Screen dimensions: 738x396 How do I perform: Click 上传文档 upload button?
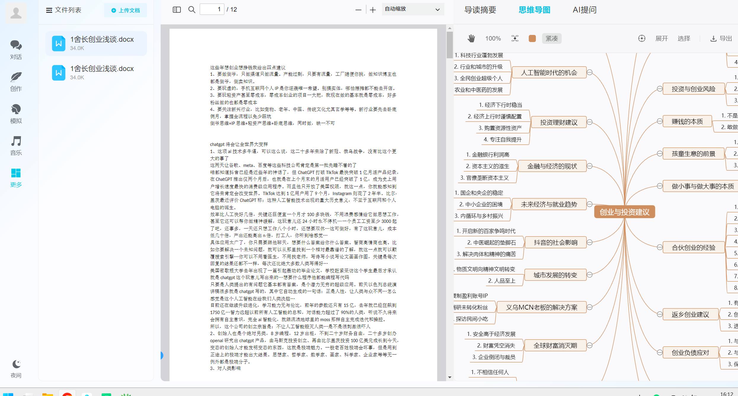pos(125,10)
